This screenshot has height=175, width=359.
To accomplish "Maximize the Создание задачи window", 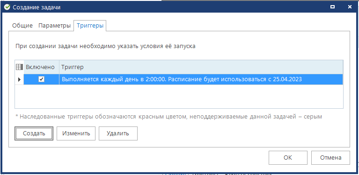I will click(332, 7).
